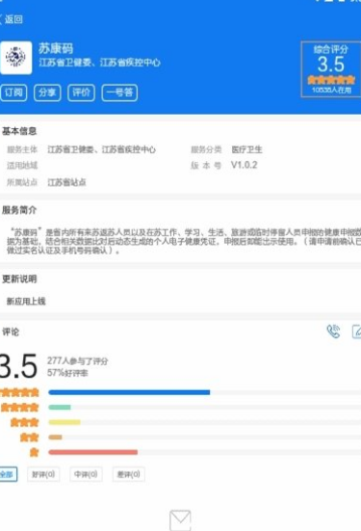The height and width of the screenshot is (531, 361).
Task: Open the 综合评分 3.5 rating box
Action: (x=331, y=69)
